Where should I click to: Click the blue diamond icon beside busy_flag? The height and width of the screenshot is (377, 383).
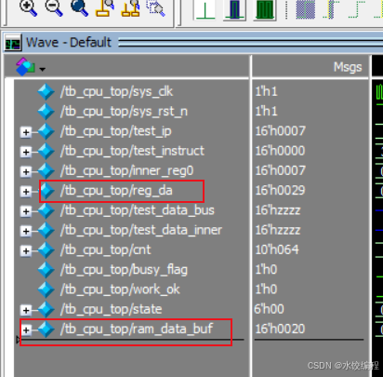click(x=46, y=270)
